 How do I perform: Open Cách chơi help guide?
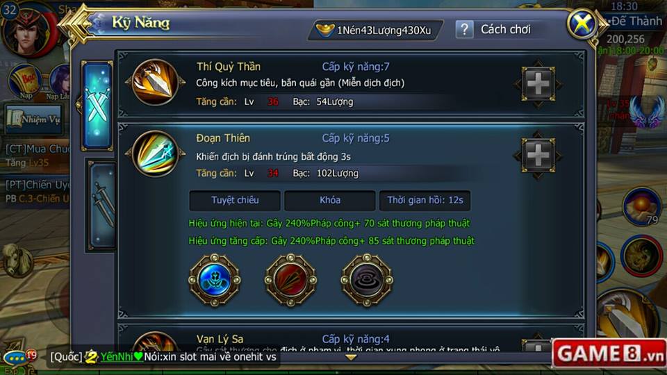coord(506,29)
